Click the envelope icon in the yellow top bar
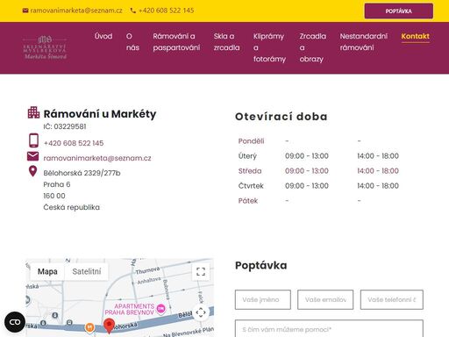Screen dimensions: 449x337 [25, 11]
